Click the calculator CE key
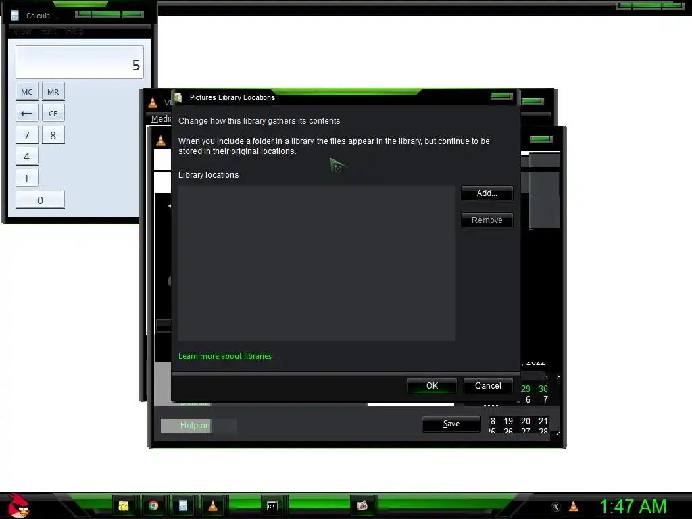Screen dimensions: 692x519 tap(53, 114)
